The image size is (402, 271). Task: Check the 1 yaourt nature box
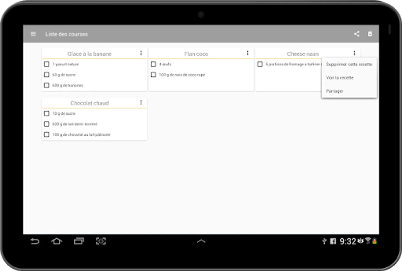(x=47, y=64)
